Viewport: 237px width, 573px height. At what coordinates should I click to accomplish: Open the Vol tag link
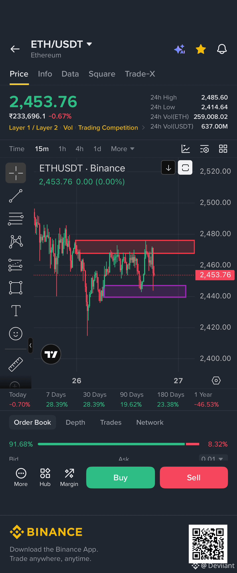[x=68, y=128]
